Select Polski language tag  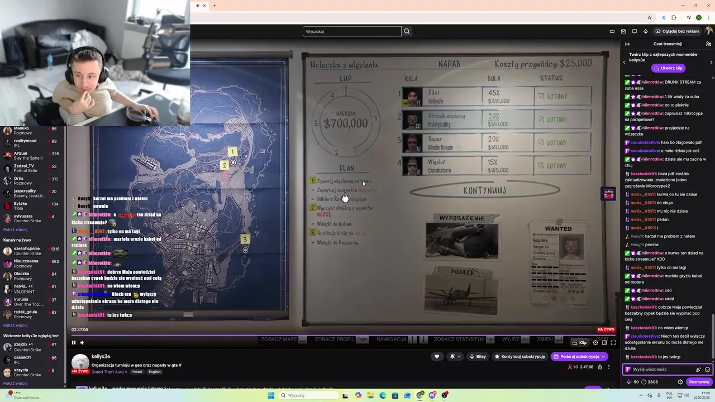tap(137, 372)
